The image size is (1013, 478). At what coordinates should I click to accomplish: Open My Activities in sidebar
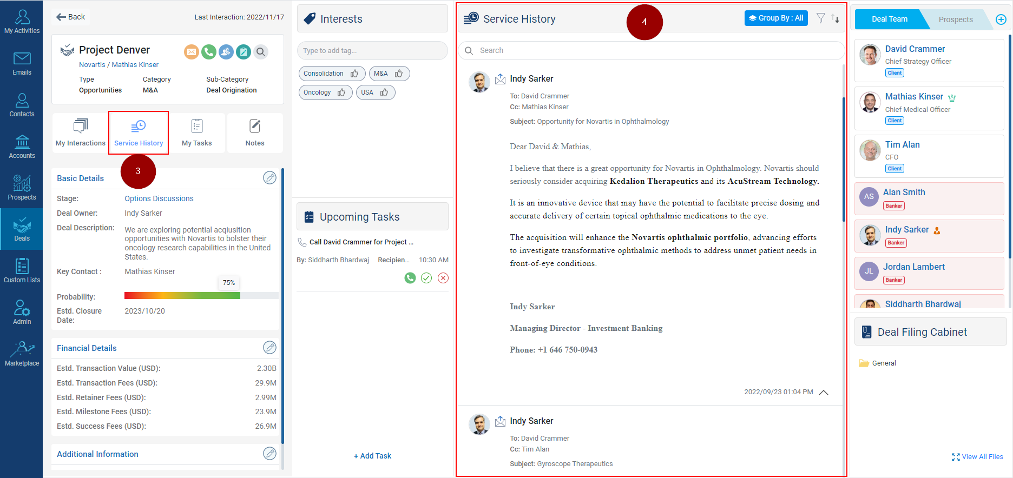click(22, 22)
